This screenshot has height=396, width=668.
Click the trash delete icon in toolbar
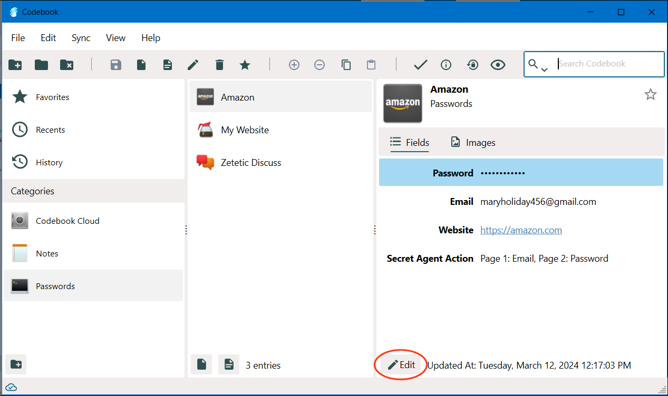(x=219, y=65)
